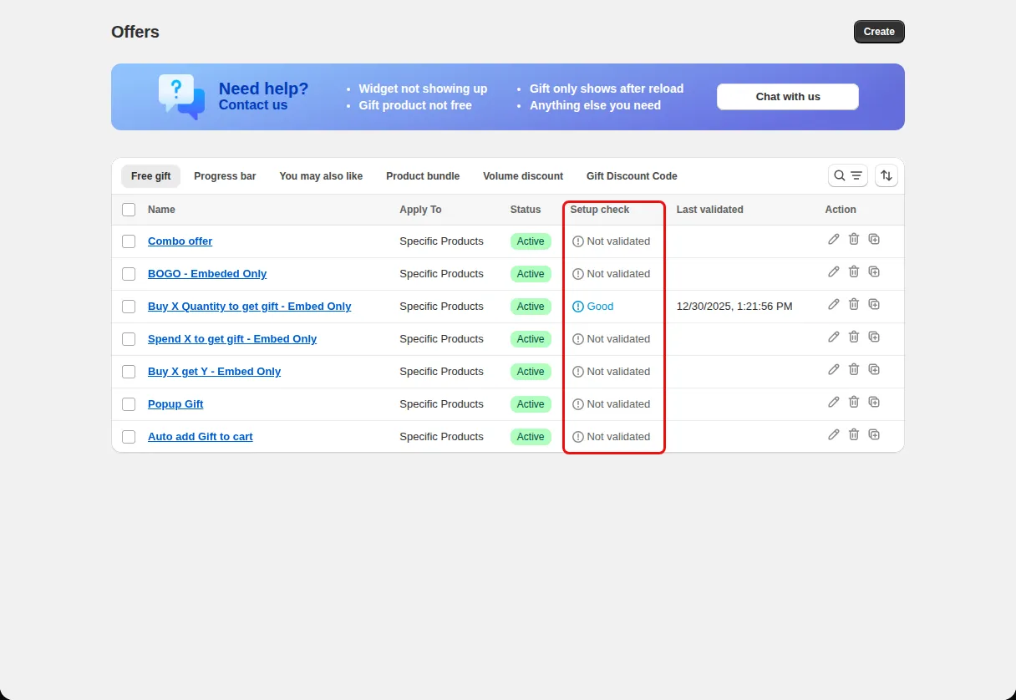
Task: Click Not validated for Auto add Gift
Action: click(611, 437)
